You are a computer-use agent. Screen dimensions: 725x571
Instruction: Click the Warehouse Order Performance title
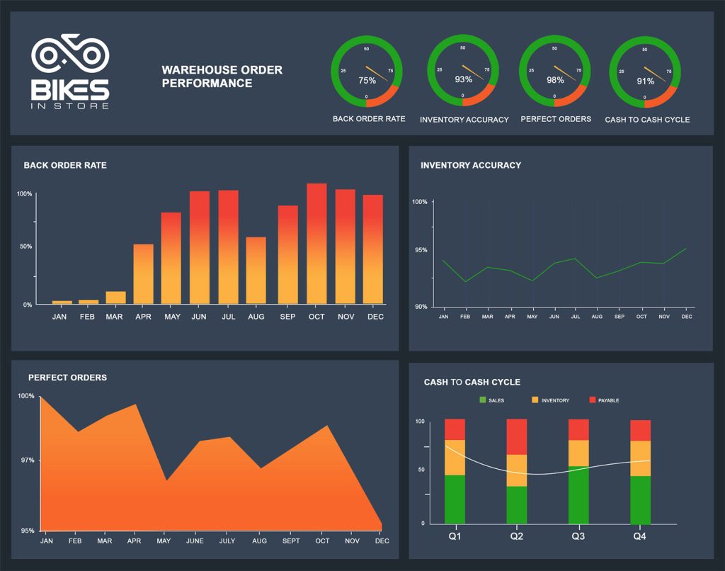pyautogui.click(x=222, y=77)
